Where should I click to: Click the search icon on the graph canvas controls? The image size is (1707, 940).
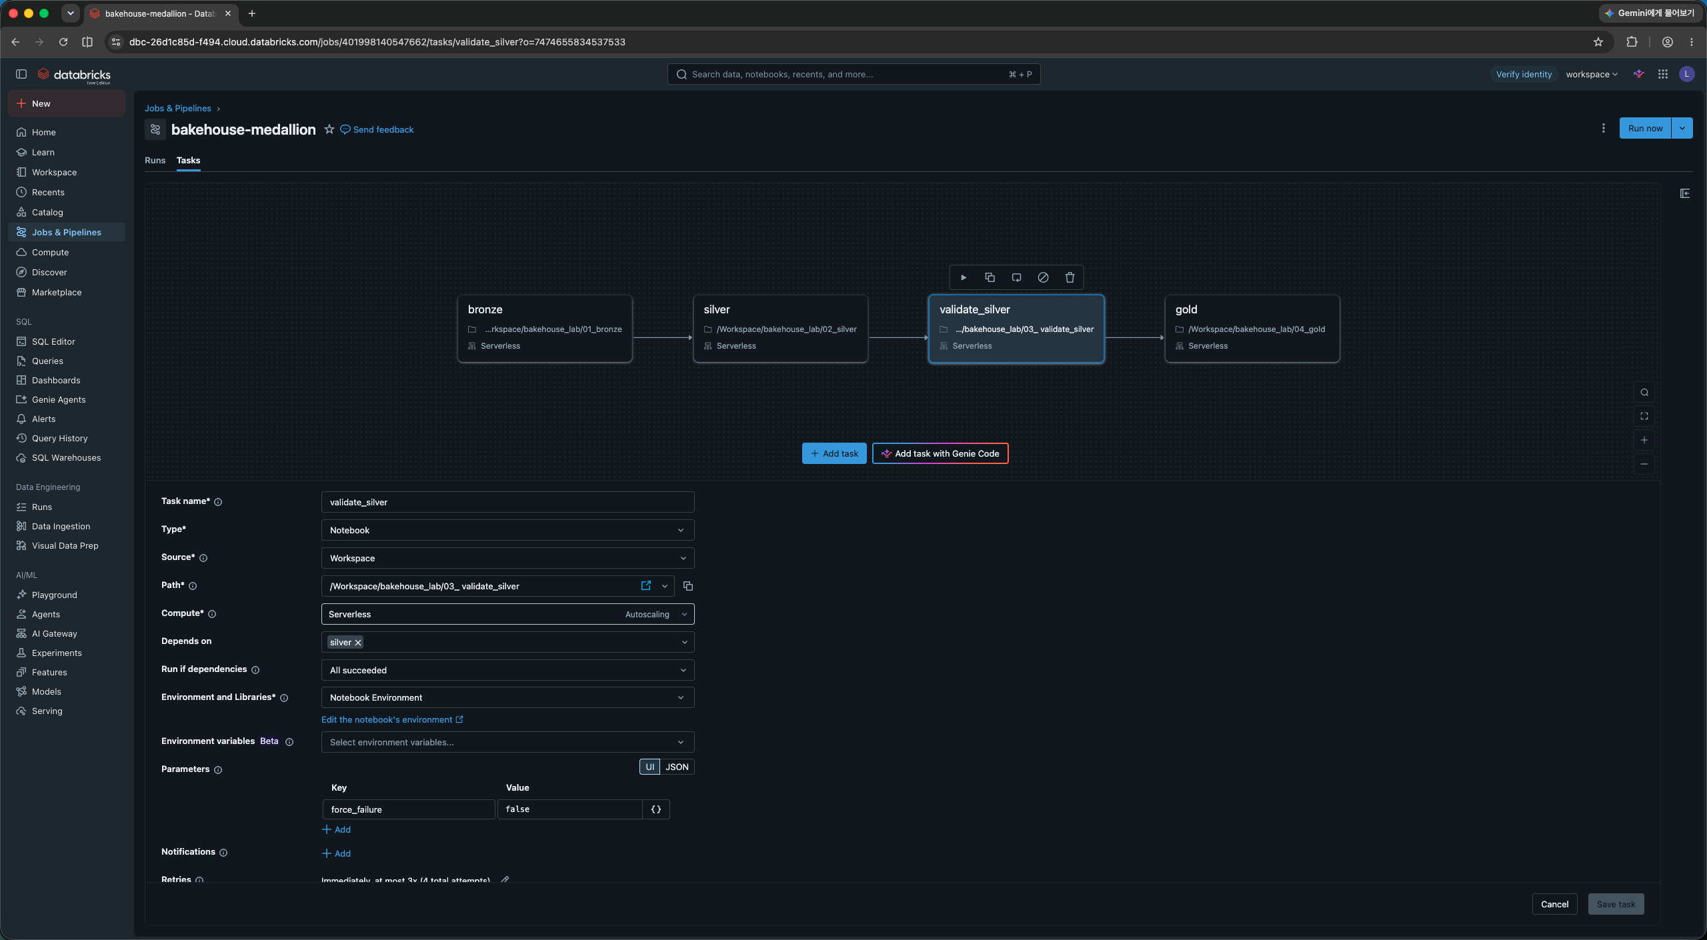tap(1644, 392)
